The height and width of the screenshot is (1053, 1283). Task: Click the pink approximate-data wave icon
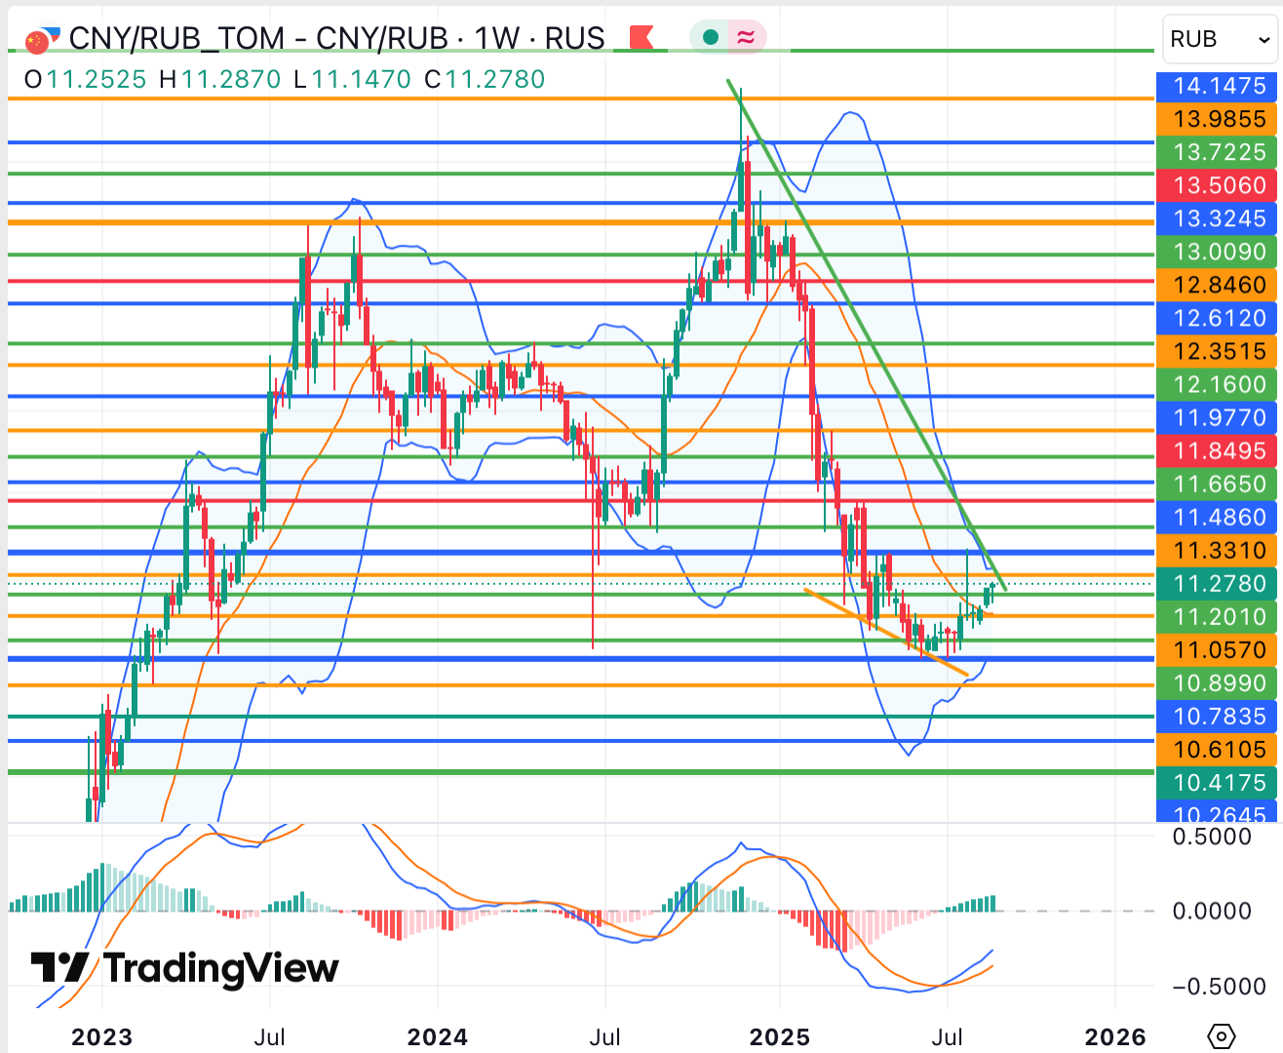(746, 38)
